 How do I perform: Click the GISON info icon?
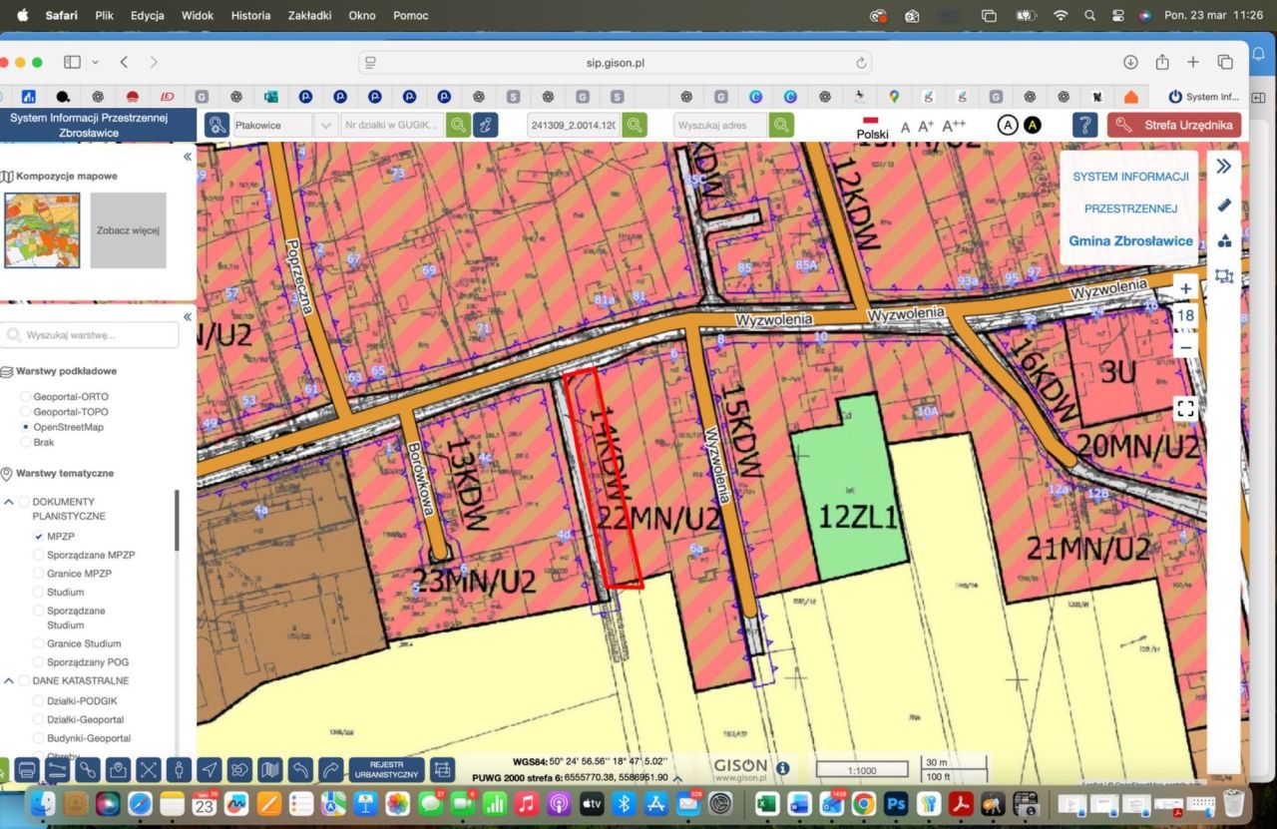pos(783,769)
